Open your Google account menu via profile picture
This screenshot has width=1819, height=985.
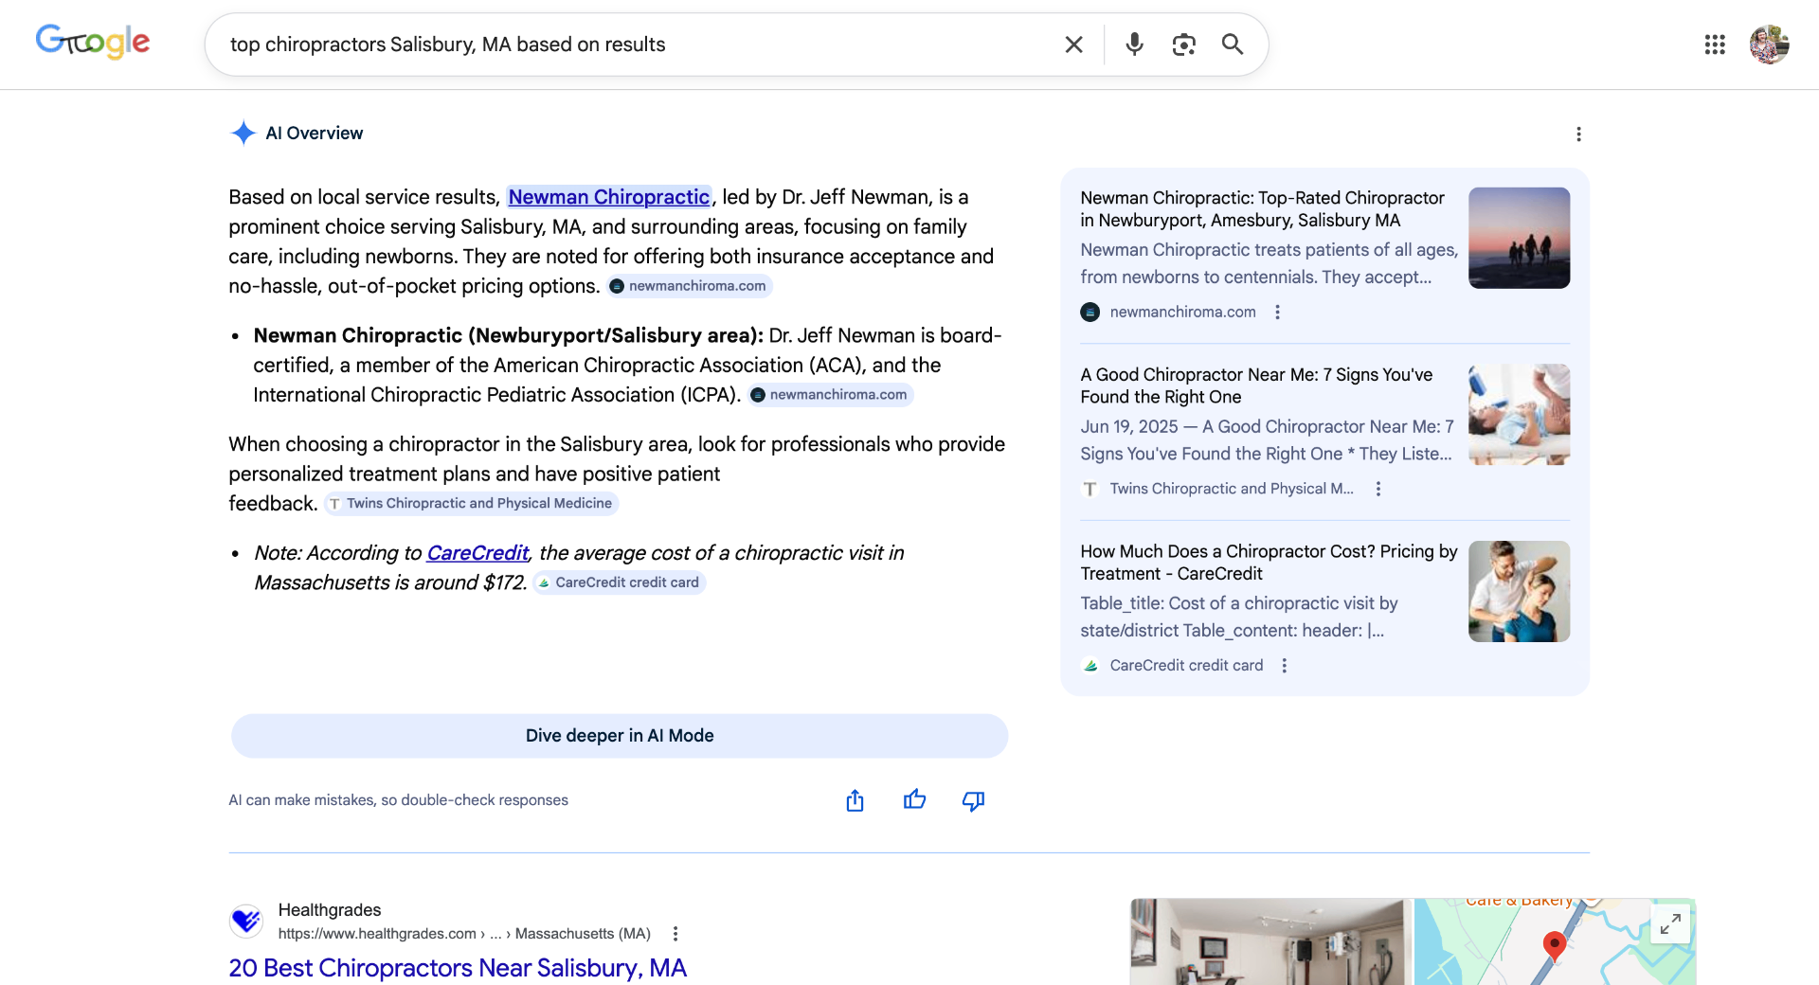pyautogui.click(x=1771, y=45)
